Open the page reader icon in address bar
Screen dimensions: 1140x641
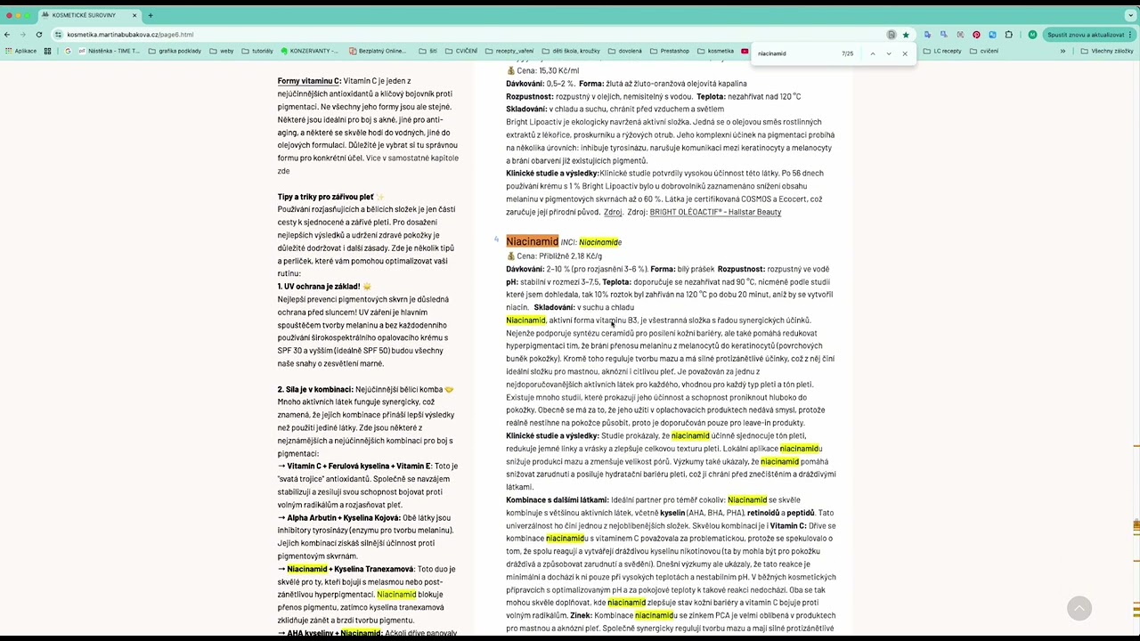[891, 35]
